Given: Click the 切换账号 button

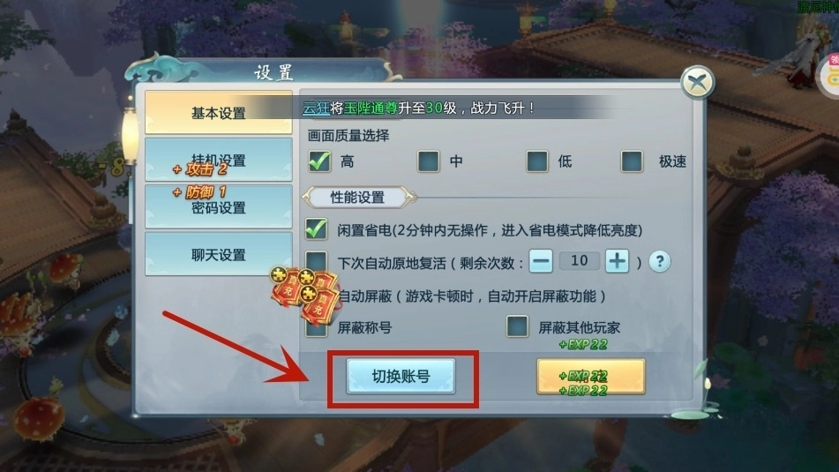Looking at the screenshot, I should pyautogui.click(x=401, y=376).
